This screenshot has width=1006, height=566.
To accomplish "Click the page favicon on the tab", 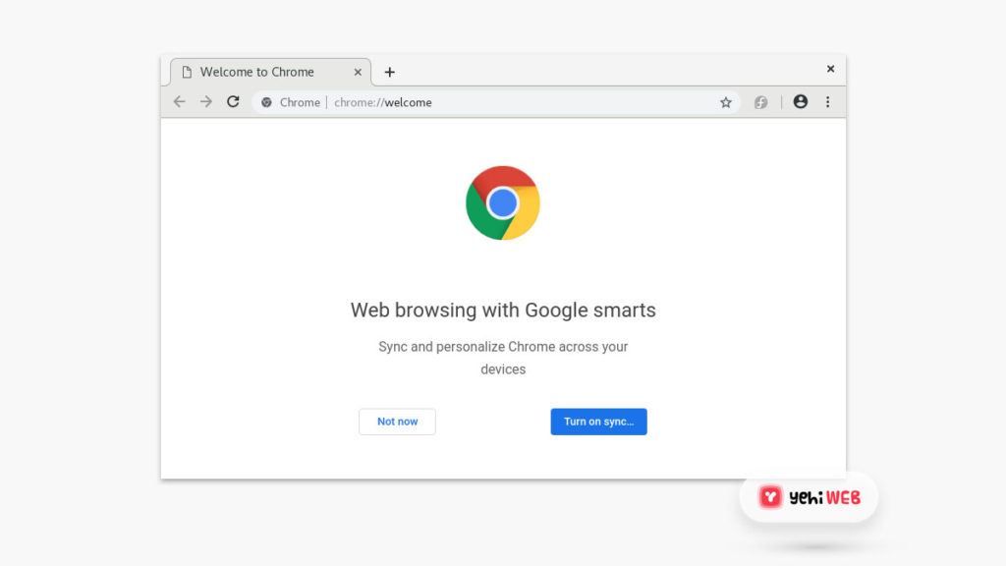I will click(187, 72).
